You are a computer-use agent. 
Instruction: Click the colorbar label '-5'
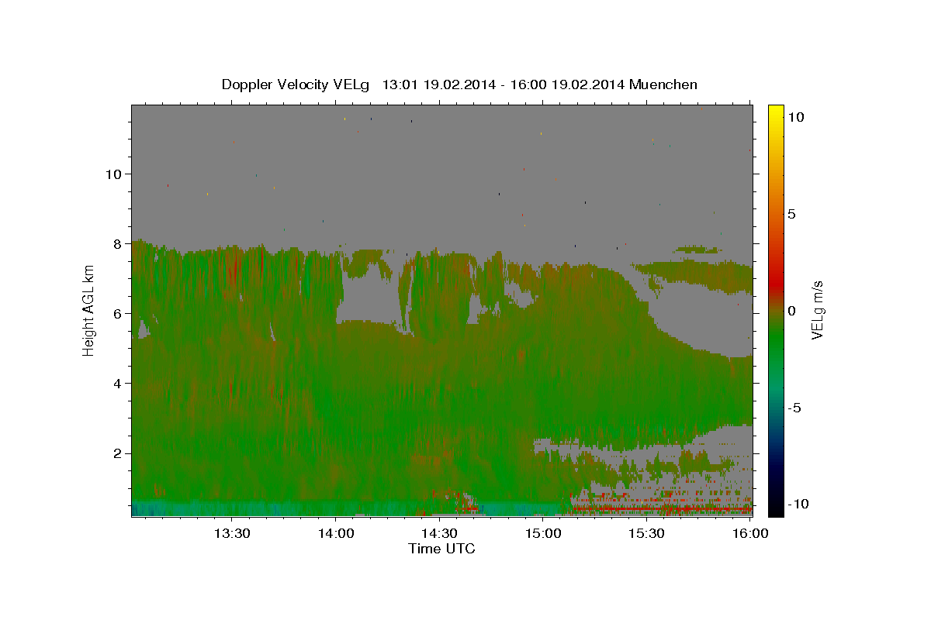tap(794, 408)
